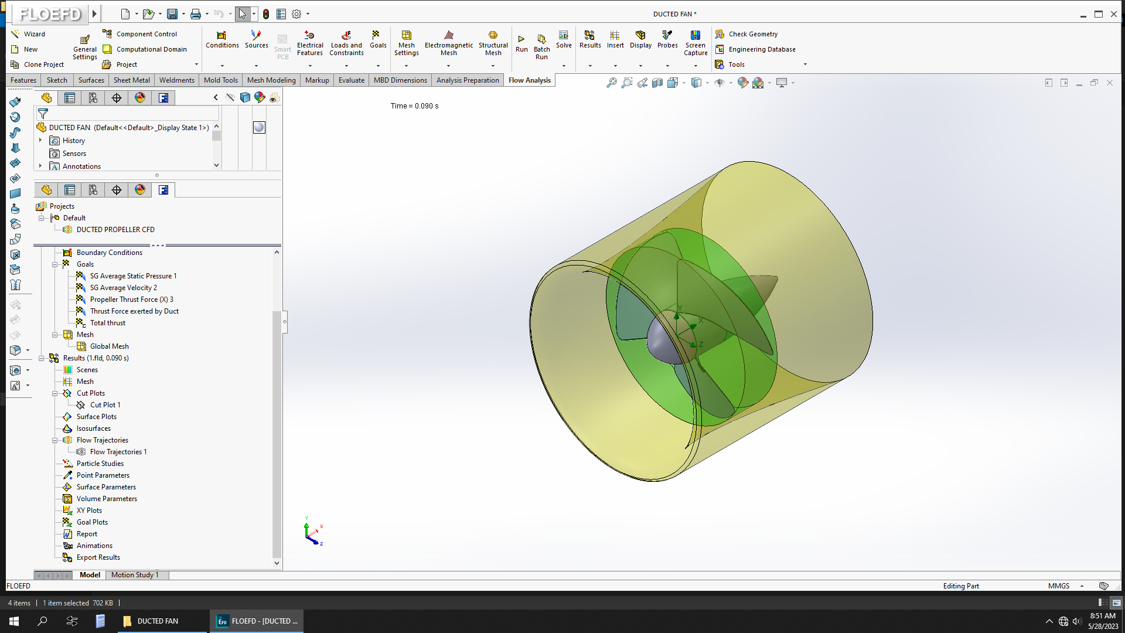Viewport: 1125px width, 633px height.
Task: Collapse the Goals tree node
Action: tap(55, 264)
